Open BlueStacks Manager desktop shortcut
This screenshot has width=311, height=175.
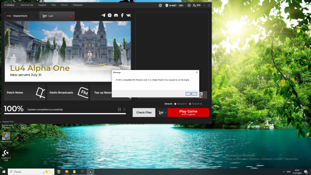click(6, 126)
